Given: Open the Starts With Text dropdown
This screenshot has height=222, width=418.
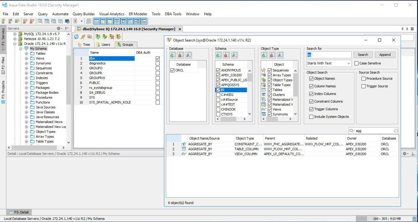Looking at the screenshot, I should coord(329,63).
